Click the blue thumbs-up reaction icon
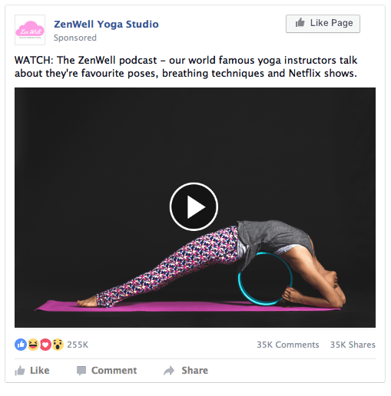The height and width of the screenshot is (396, 391). coord(21,345)
